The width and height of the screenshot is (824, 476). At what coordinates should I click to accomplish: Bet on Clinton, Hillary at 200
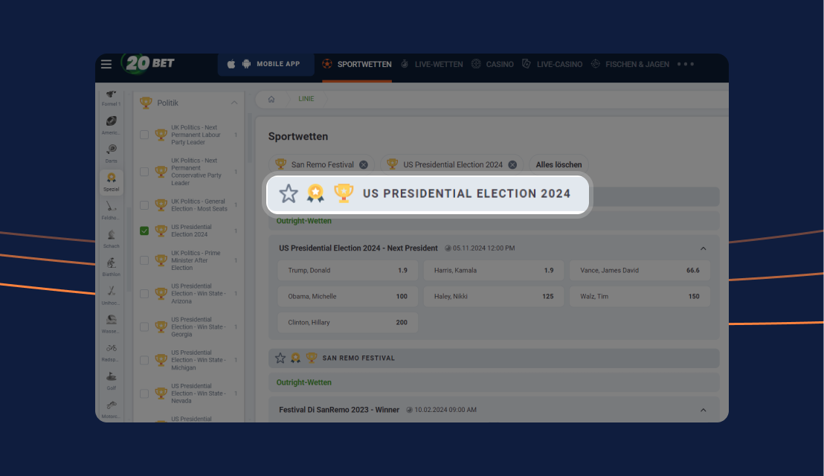(348, 323)
